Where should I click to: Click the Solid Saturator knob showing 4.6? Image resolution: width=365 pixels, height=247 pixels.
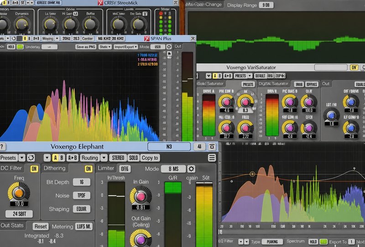226,102
